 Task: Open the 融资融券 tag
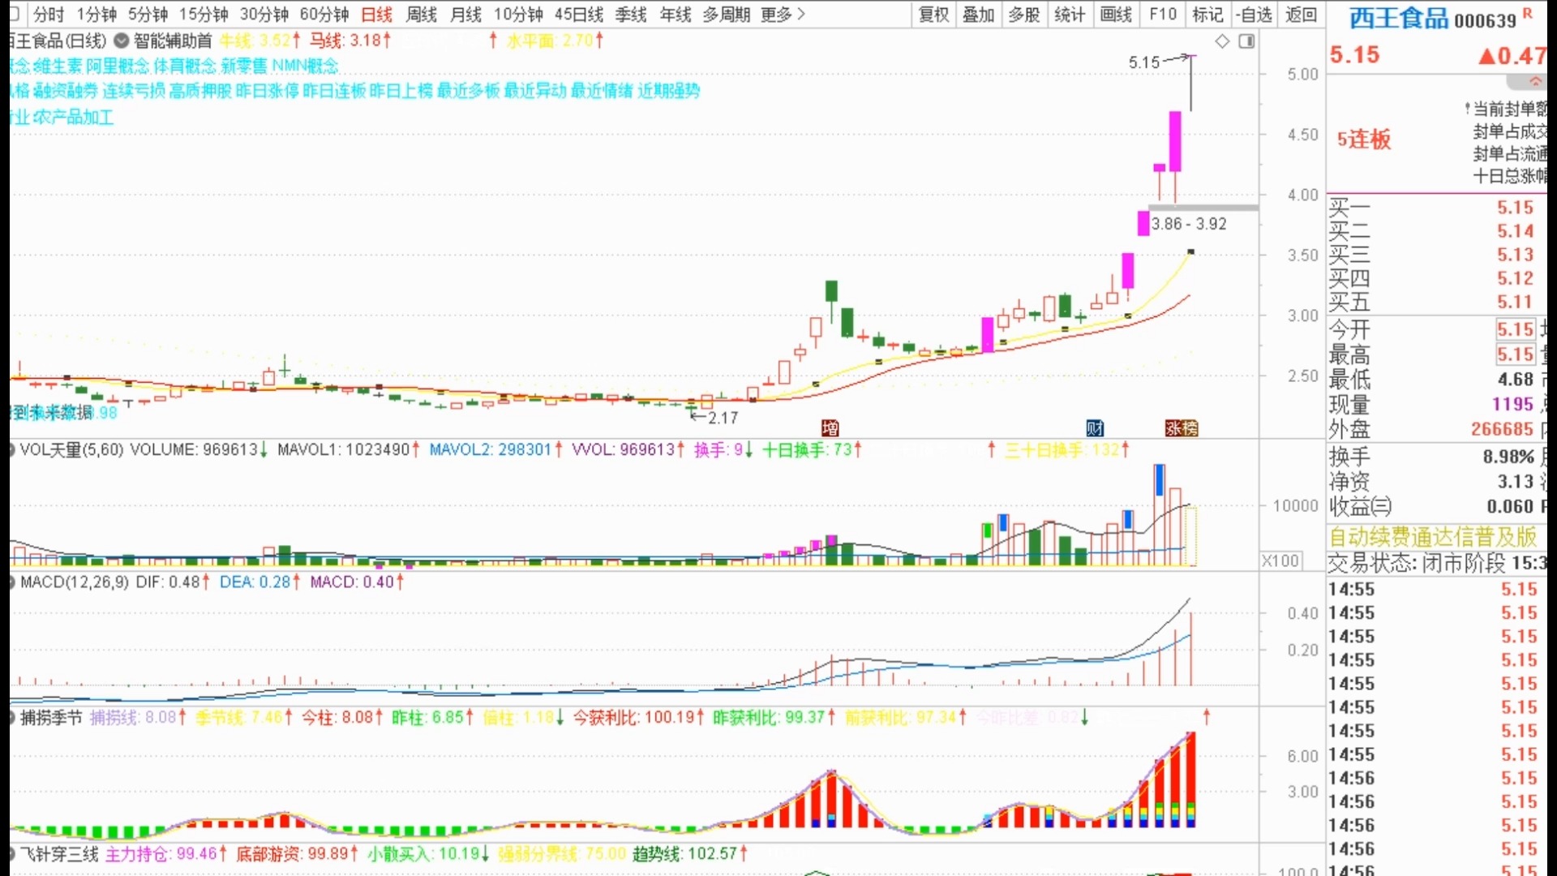click(66, 91)
